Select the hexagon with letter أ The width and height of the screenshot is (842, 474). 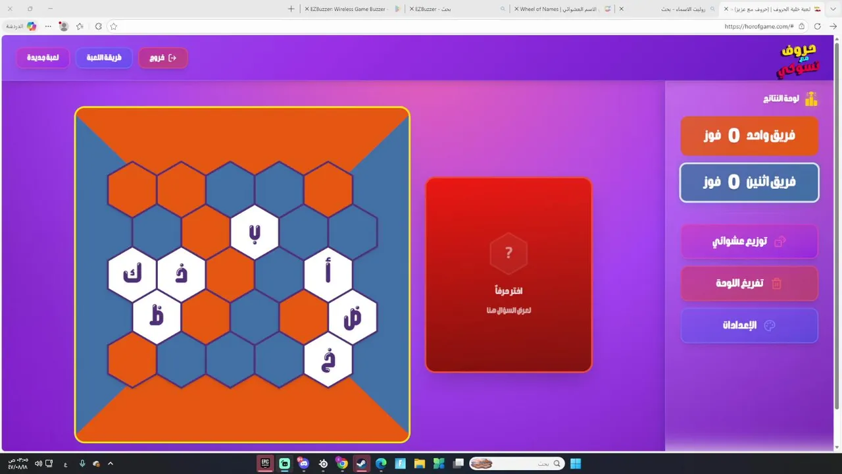[x=328, y=275]
